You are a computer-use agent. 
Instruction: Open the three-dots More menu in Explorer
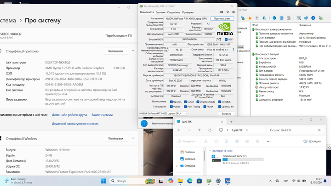point(268,141)
